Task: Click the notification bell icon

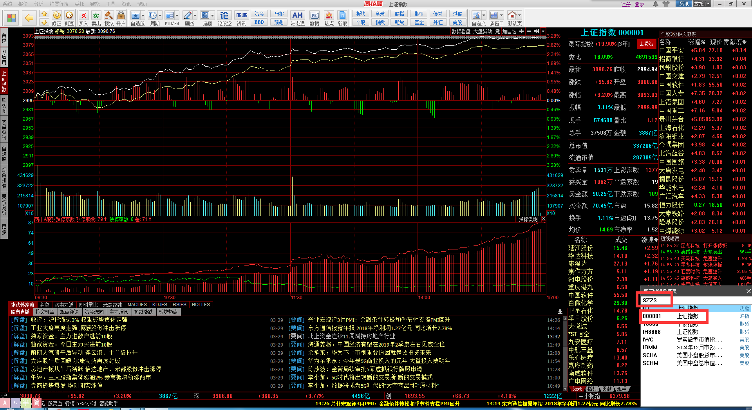Action: [x=655, y=4]
